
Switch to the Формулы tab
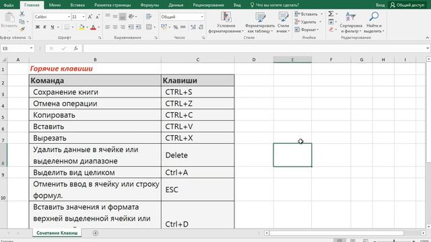(x=150, y=5)
